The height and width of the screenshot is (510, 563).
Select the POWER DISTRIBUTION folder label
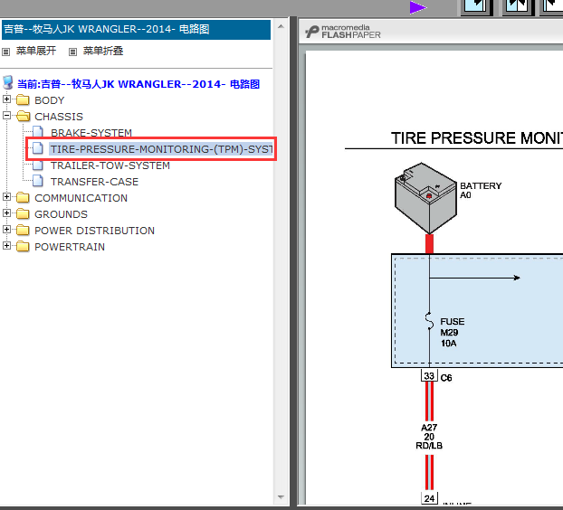94,231
